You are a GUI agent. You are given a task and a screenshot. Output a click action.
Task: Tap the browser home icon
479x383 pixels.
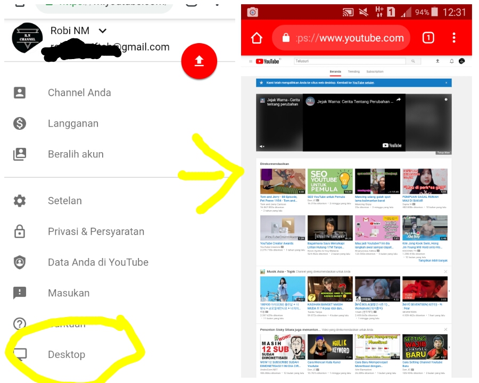point(257,38)
